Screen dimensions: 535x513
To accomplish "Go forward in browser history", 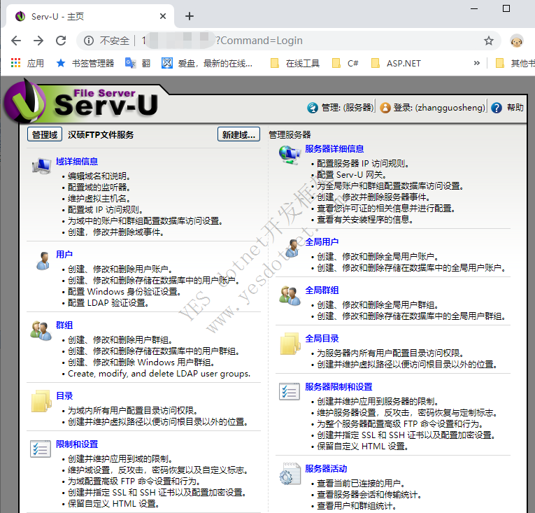I will [x=38, y=41].
